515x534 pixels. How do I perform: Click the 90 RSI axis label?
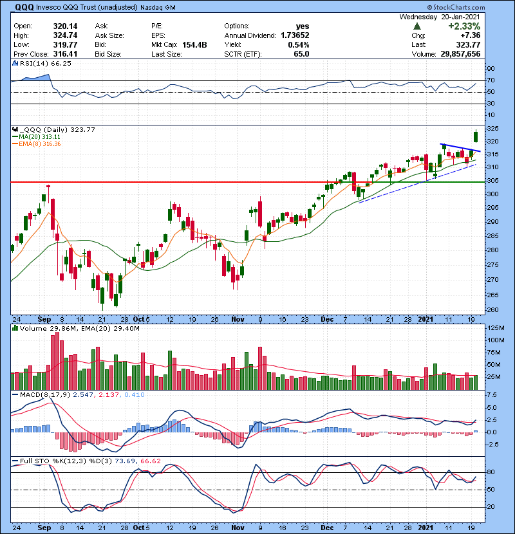[491, 69]
